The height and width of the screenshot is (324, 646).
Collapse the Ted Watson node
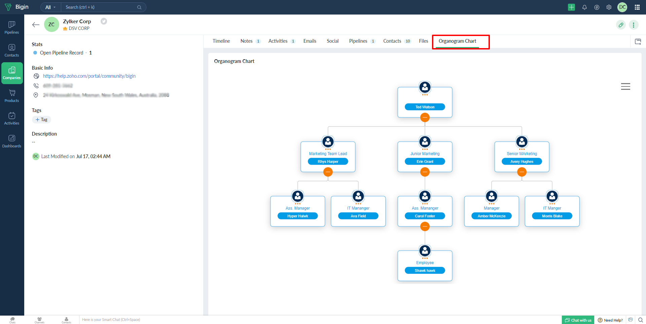pos(425,117)
